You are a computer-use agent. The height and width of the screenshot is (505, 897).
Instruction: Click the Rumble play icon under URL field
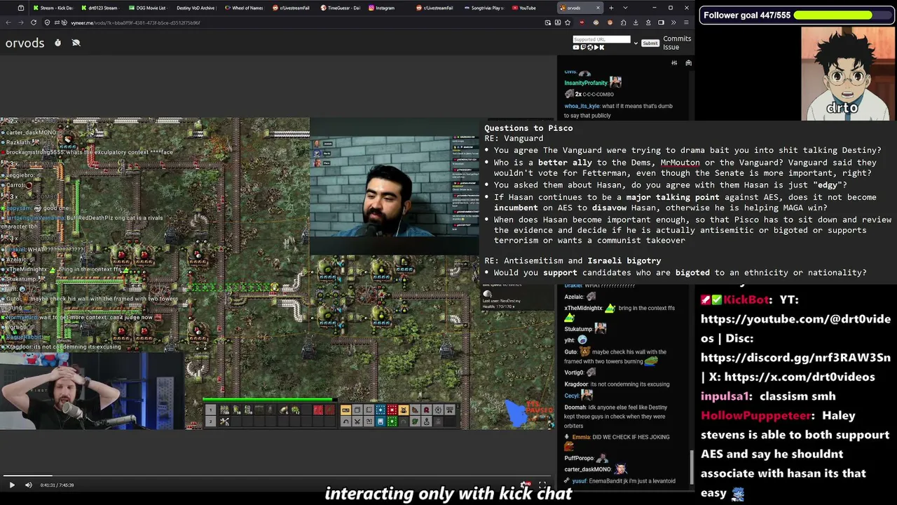click(x=596, y=48)
